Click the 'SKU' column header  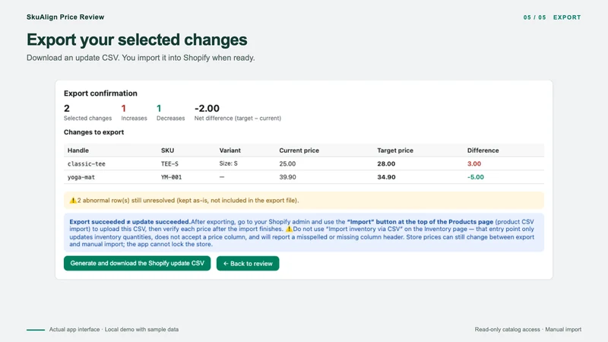tap(167, 150)
